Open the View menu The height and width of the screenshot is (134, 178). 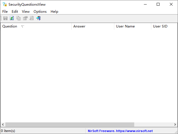[26, 12]
